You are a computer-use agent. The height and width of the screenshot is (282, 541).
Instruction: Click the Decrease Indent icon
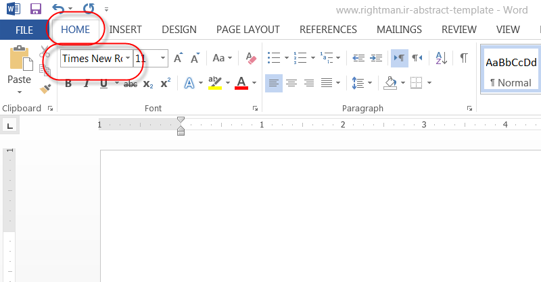coord(358,59)
